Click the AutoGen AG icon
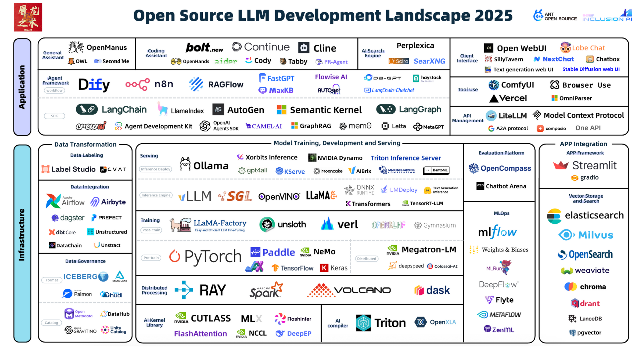The width and height of the screenshot is (636, 358). click(218, 109)
